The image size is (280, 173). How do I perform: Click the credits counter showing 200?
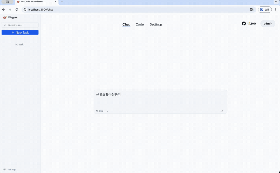[x=251, y=23]
